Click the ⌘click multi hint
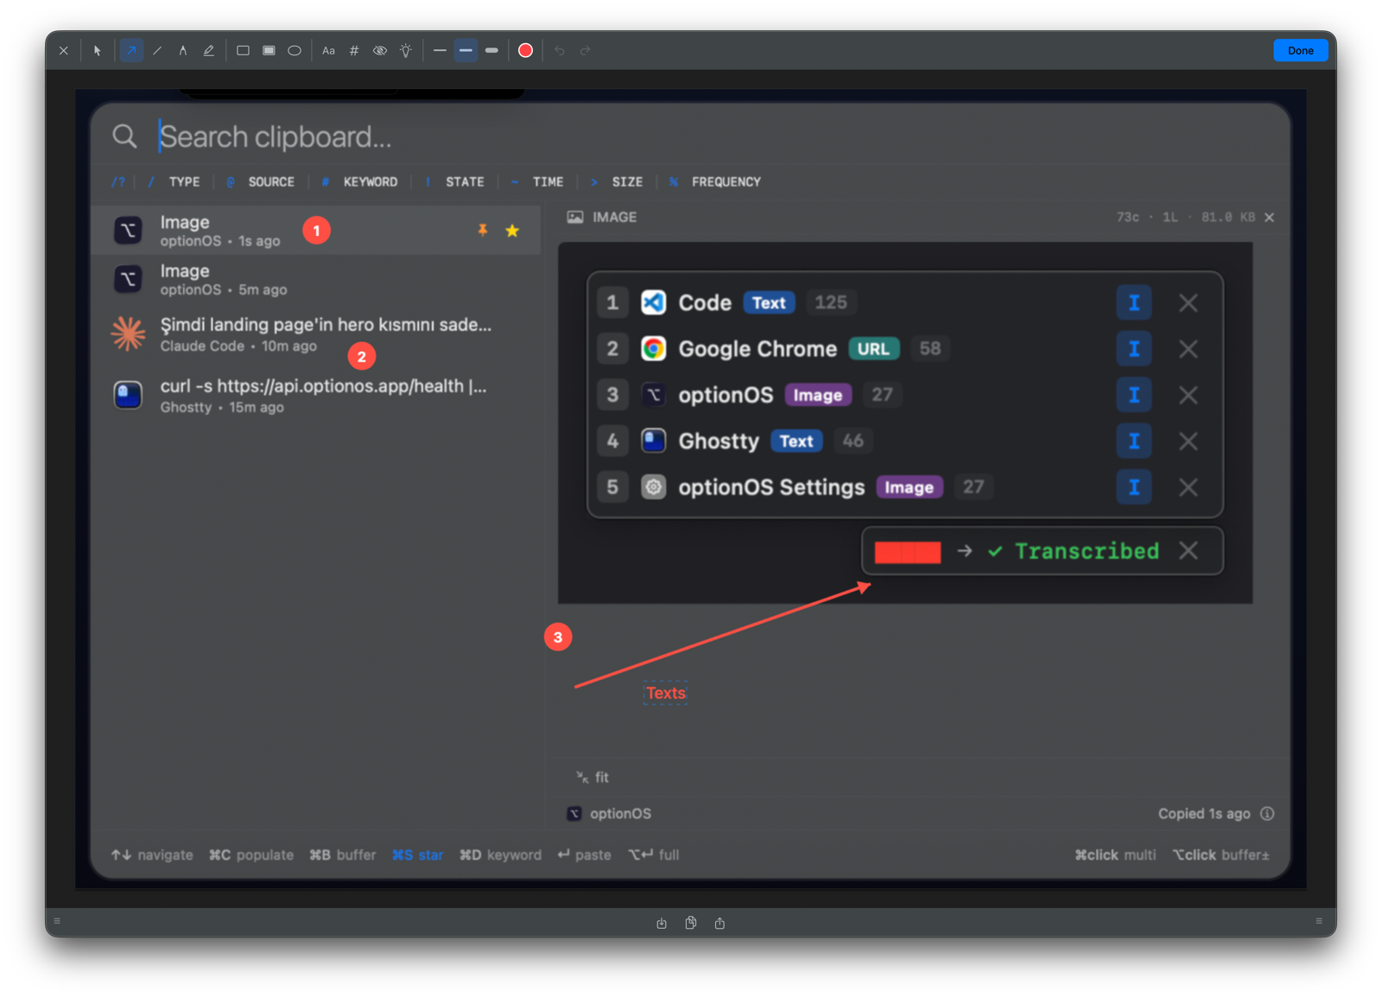Screen dimensions: 1382x997 tap(1115, 855)
